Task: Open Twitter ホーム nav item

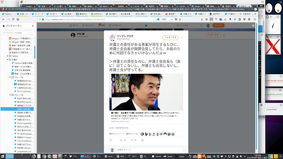Action: (74, 26)
